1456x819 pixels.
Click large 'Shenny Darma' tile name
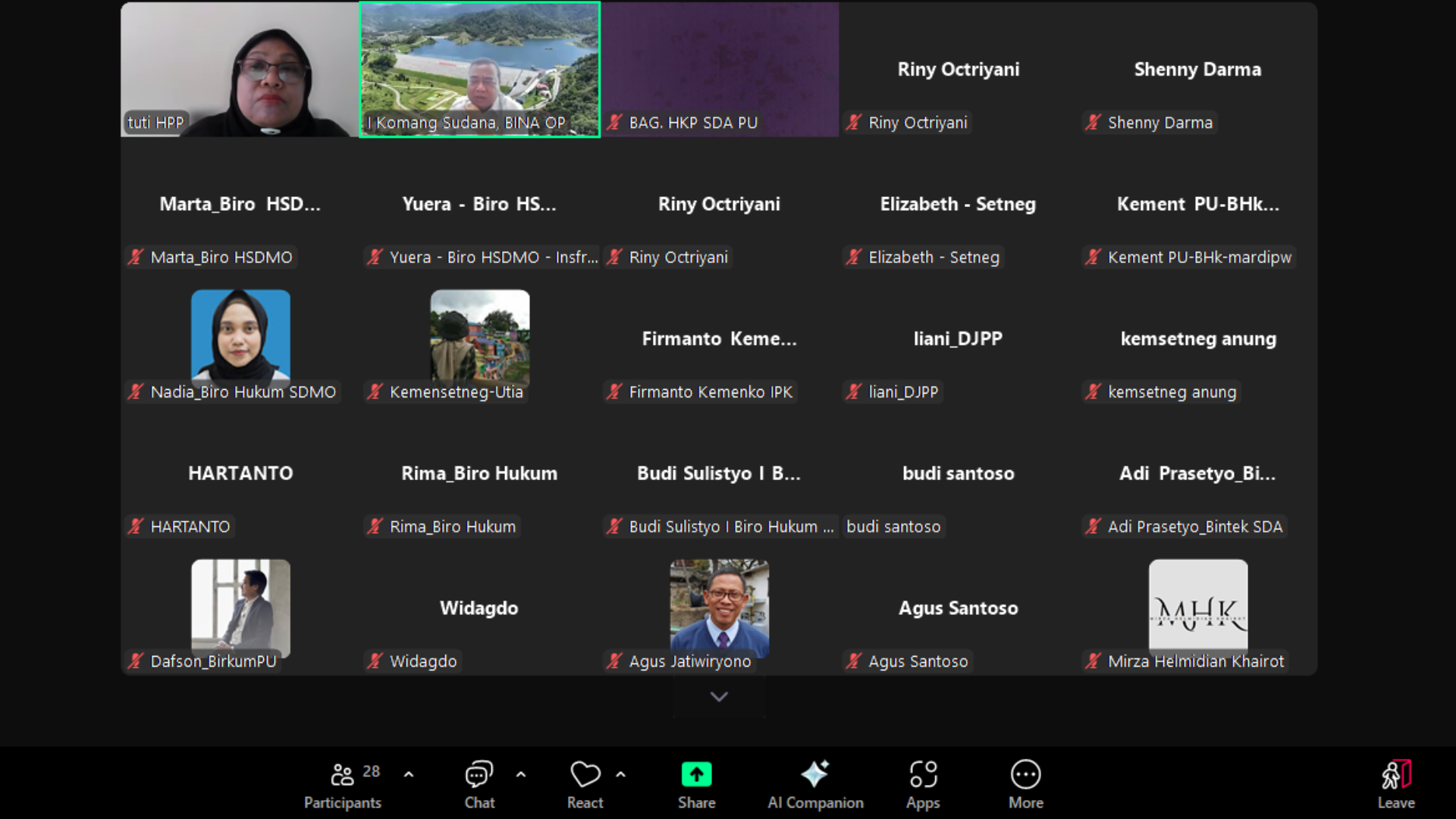pos(1197,69)
